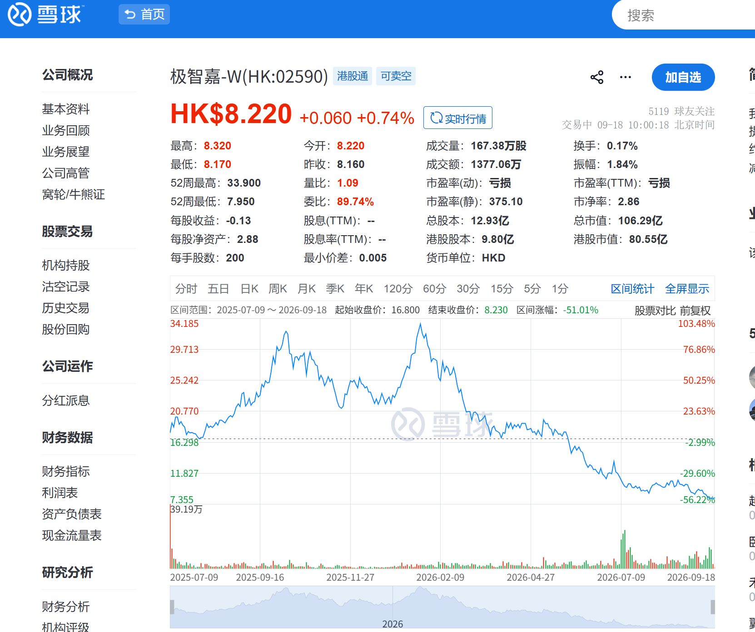Open 分红派息 in sidebar
Image resolution: width=755 pixels, height=632 pixels.
pyautogui.click(x=66, y=400)
